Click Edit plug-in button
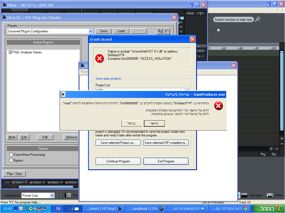The image size is (285, 213). pyautogui.click(x=45, y=137)
